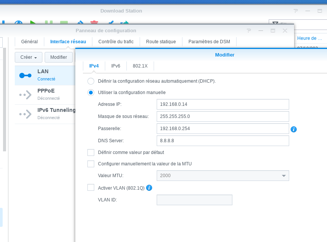Click the Masque de sous réseau field
The height and width of the screenshot is (242, 327).
click(x=223, y=116)
